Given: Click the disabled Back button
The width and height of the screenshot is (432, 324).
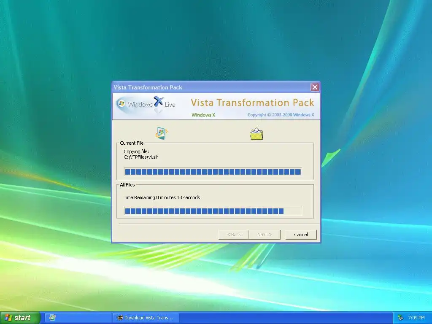Looking at the screenshot, I should [234, 235].
